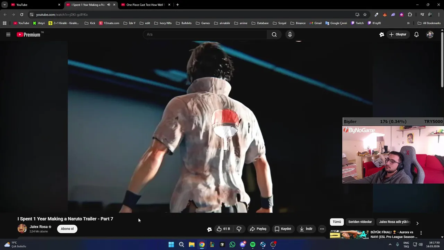Click the cast/install icon in address bar
Screen dimensions: 444x250
coord(357,15)
